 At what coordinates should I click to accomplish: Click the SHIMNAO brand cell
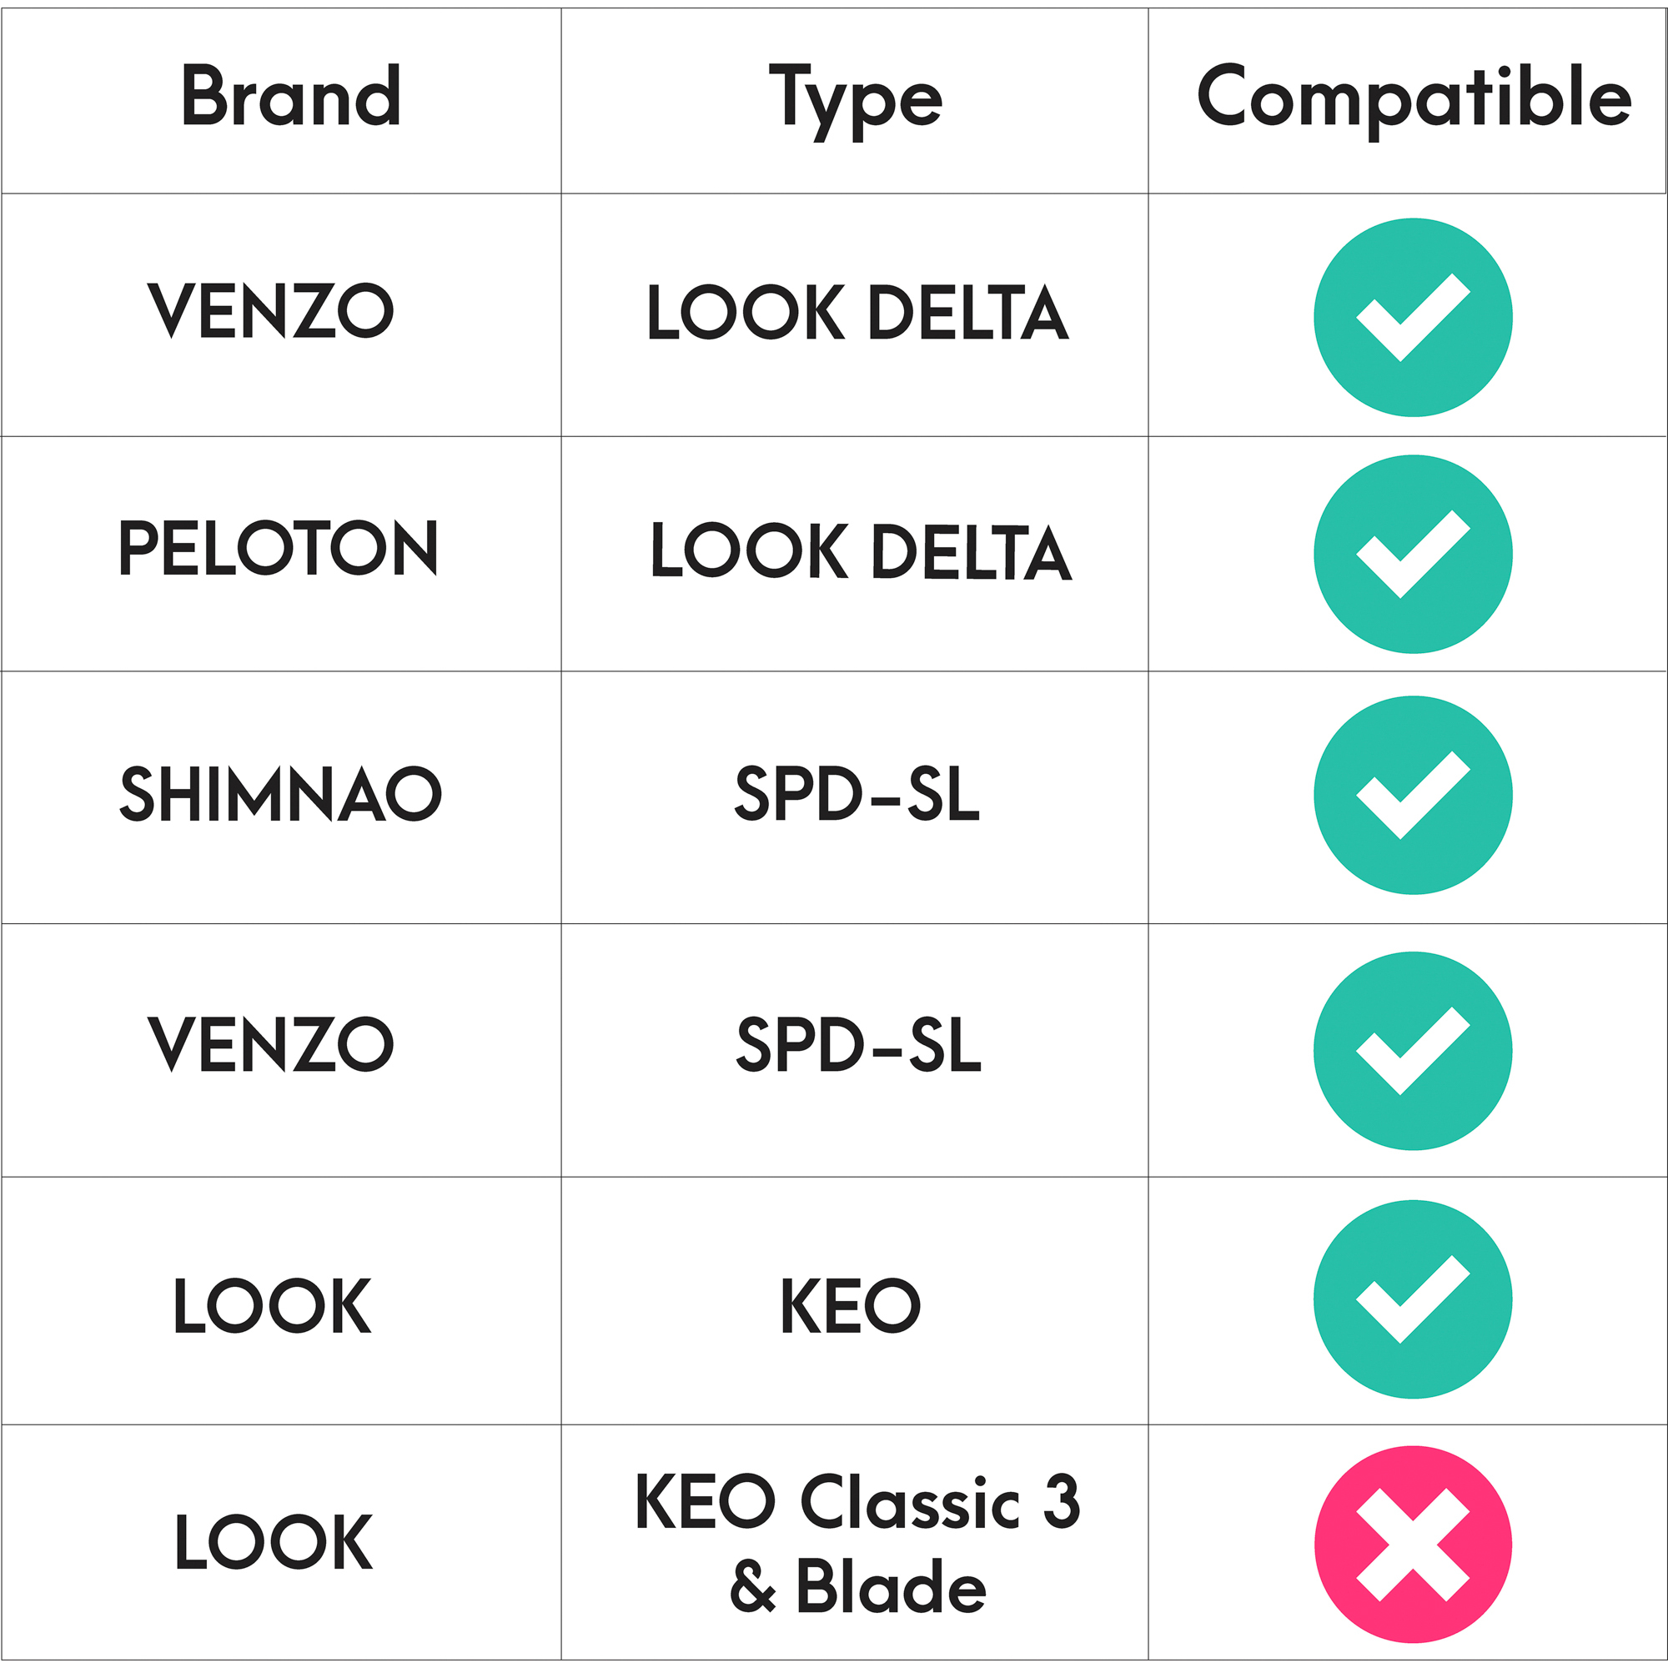(x=280, y=794)
